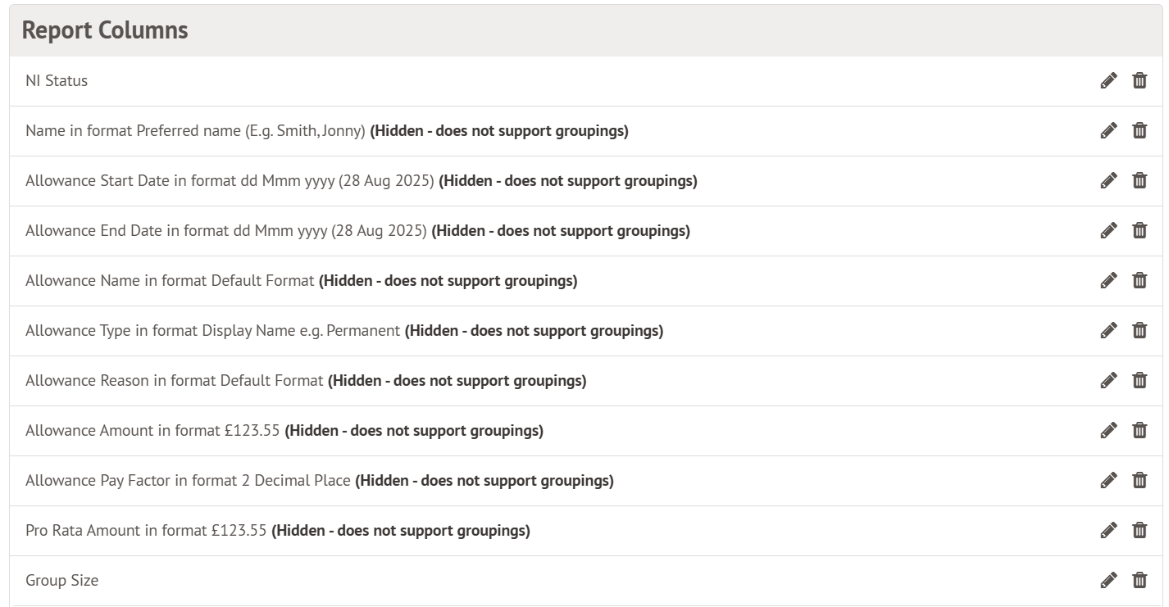This screenshot has height=607, width=1169.
Task: Edit the Name in format Preferred name column
Action: [x=1108, y=130]
